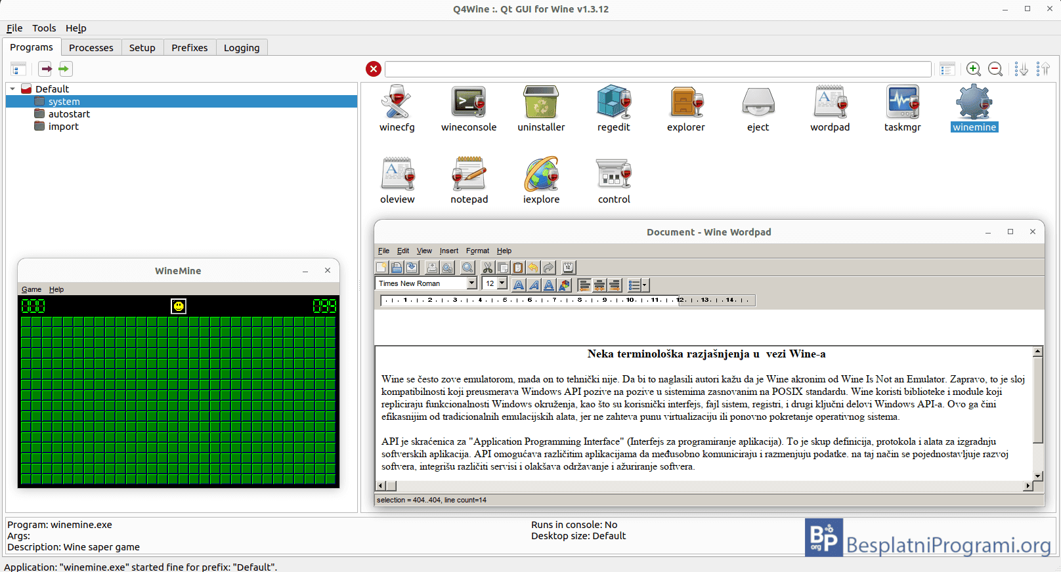
Task: Open Wordpad Insert menu
Action: [449, 251]
